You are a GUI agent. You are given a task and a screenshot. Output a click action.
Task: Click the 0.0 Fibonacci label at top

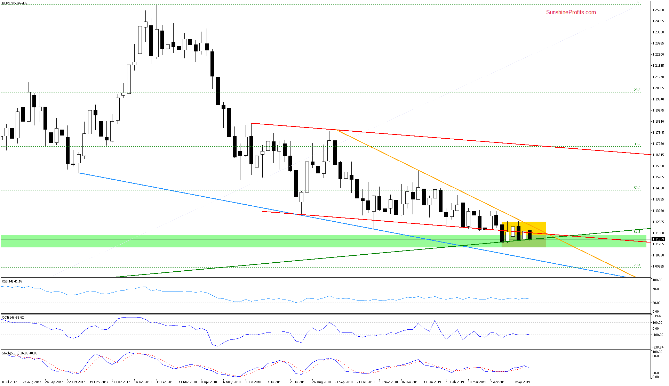pos(638,2)
